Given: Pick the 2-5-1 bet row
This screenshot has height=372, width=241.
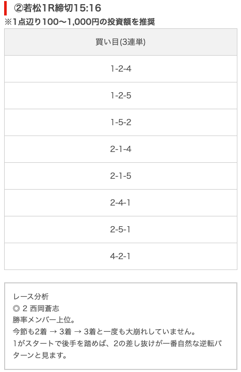Looking at the screenshot, I should pos(121,230).
